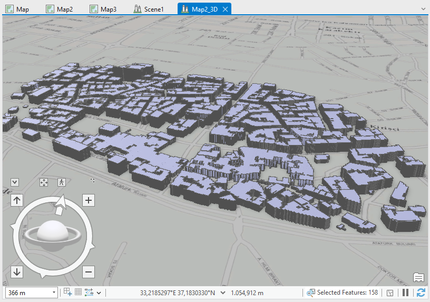Screen dimensions: 430x302
Task: Open the view tabs overflow chevron
Action: coord(423,9)
